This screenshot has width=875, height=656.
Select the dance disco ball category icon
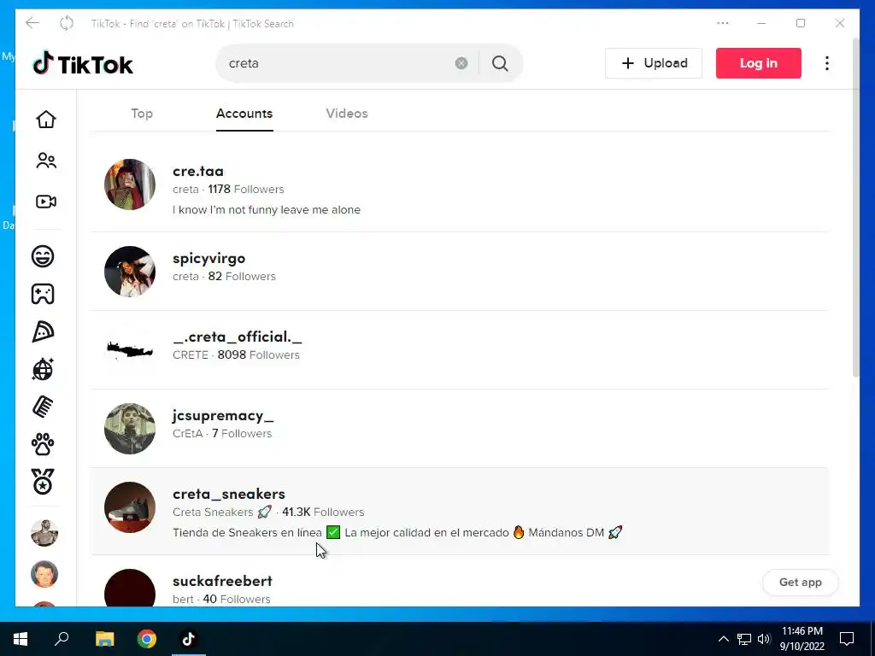(x=43, y=369)
